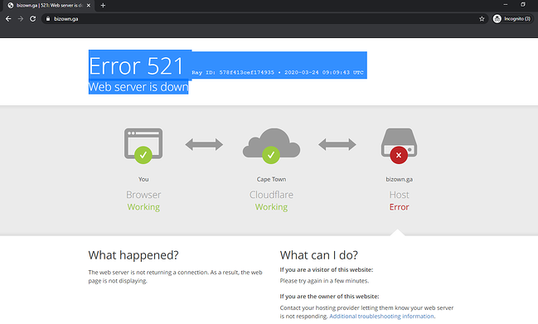Viewport: 538px width, 324px height.
Task: Click 'Please try again in a few minutes.'
Action: coord(324,281)
